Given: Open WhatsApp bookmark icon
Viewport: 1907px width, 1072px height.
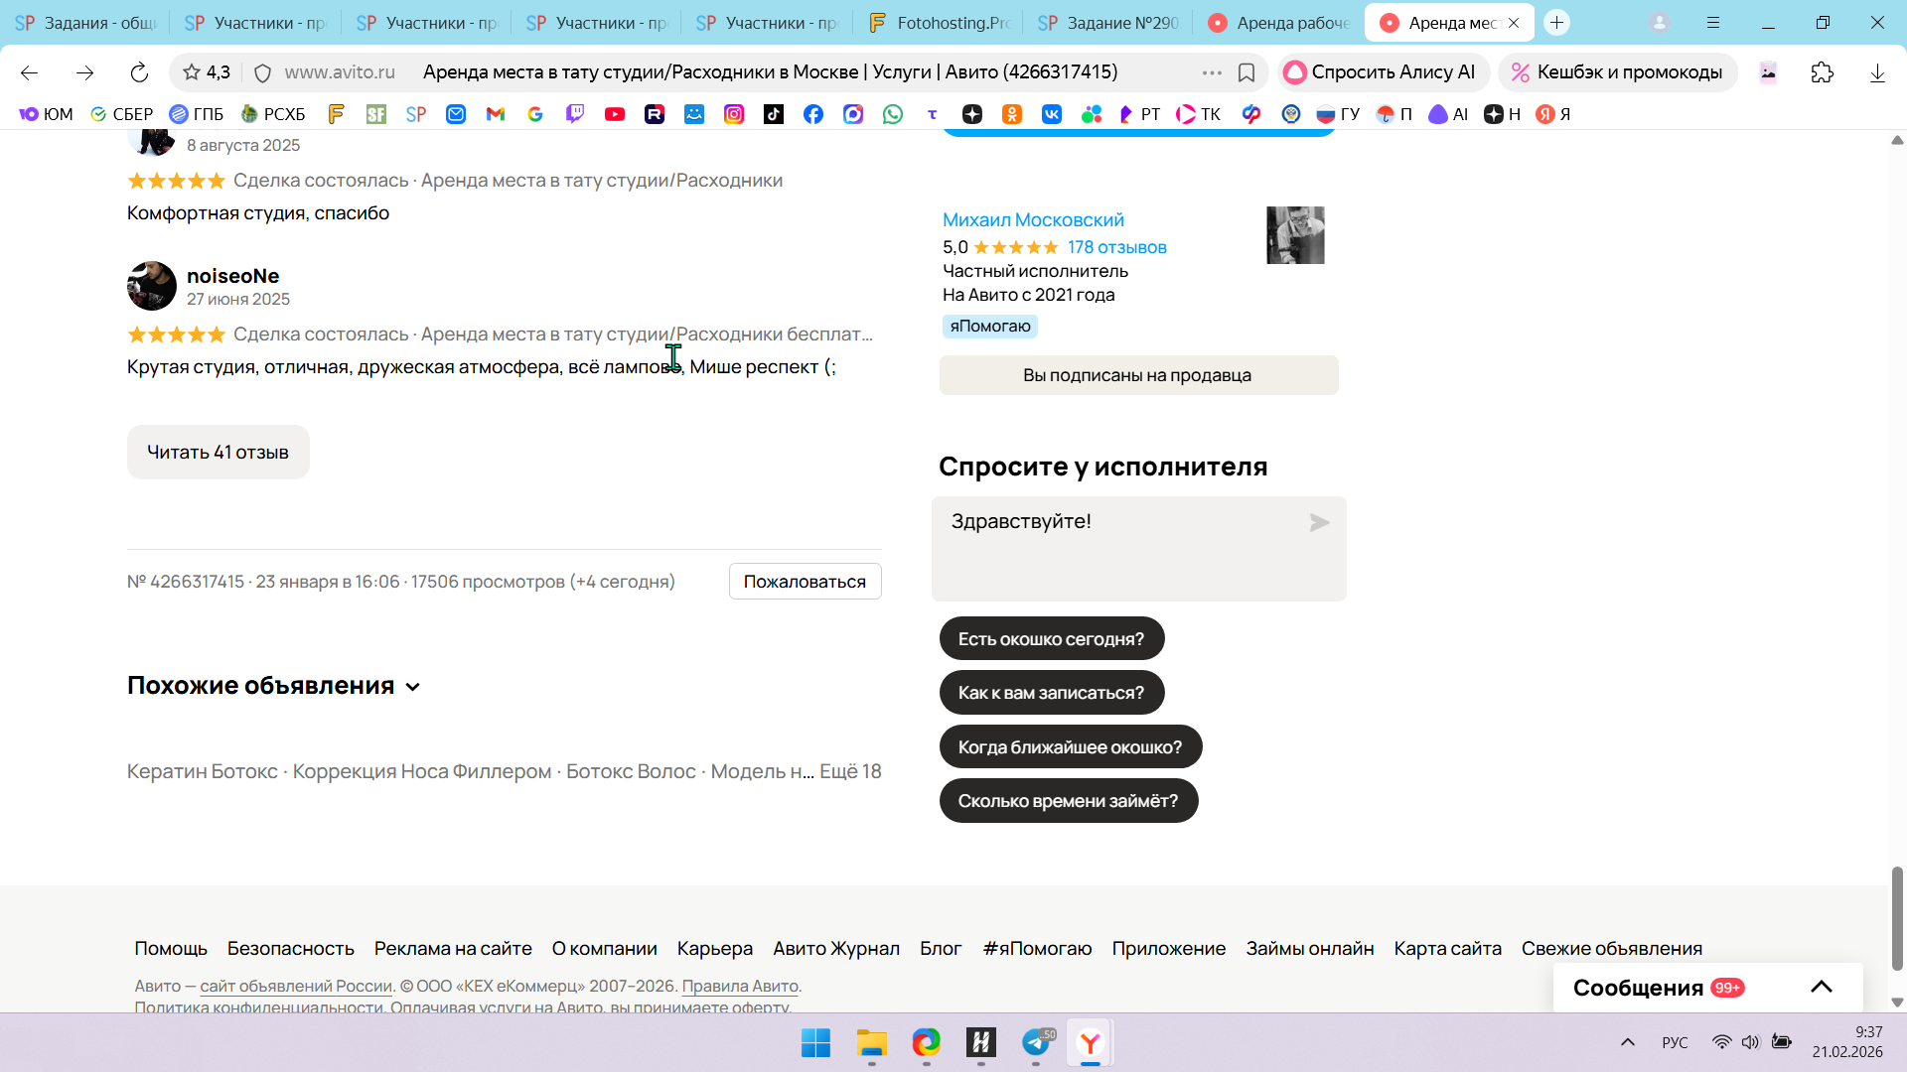Looking at the screenshot, I should 893,114.
